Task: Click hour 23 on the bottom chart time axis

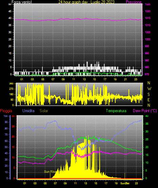Action: pyautogui.click(x=136, y=183)
